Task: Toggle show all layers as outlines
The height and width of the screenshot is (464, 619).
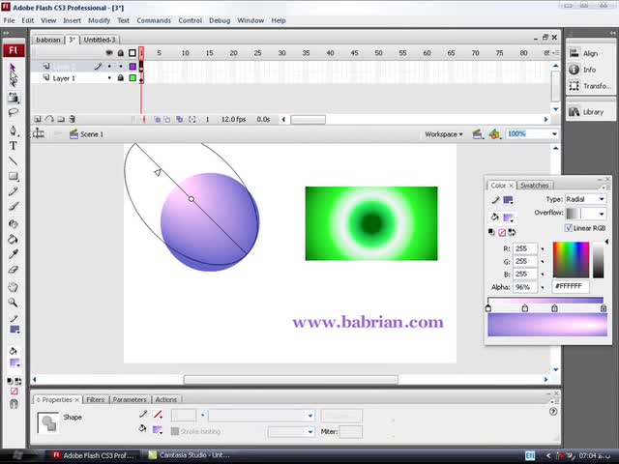Action: (133, 53)
